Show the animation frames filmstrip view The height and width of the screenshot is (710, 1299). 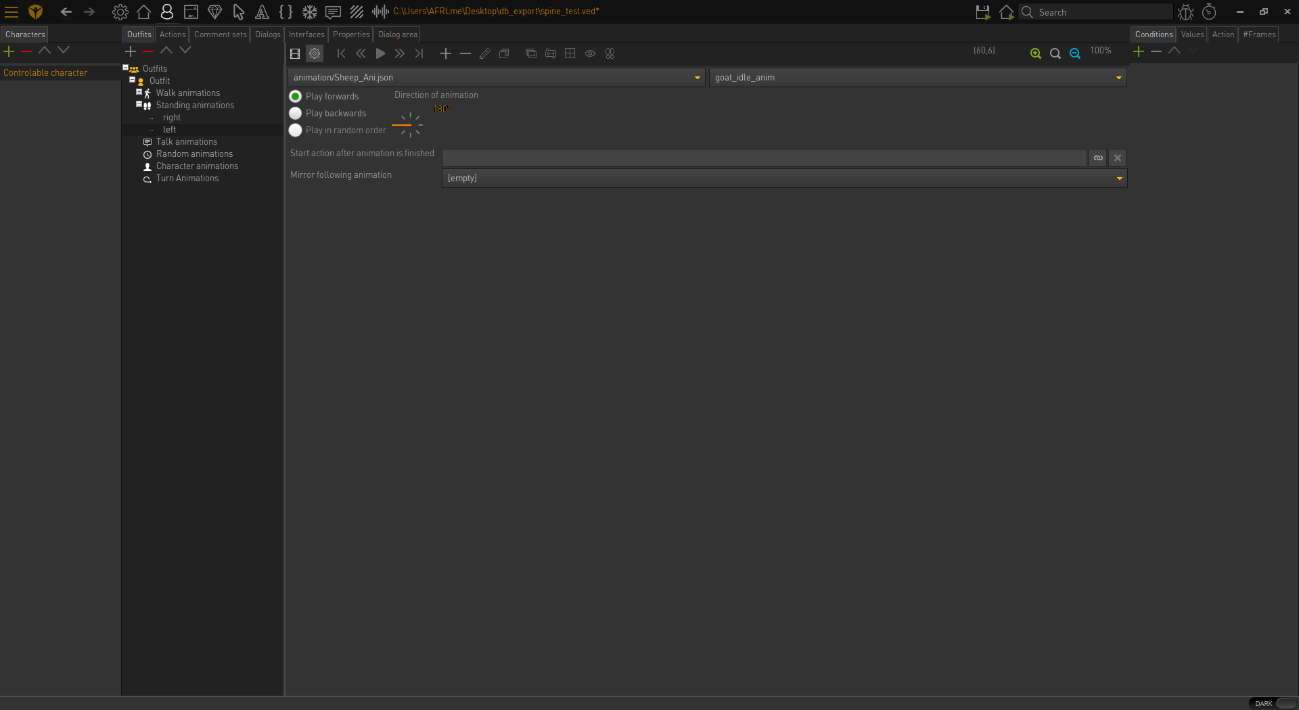point(295,53)
